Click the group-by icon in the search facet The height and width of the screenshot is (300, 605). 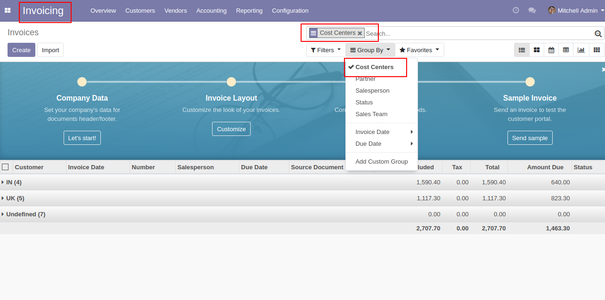click(x=313, y=33)
